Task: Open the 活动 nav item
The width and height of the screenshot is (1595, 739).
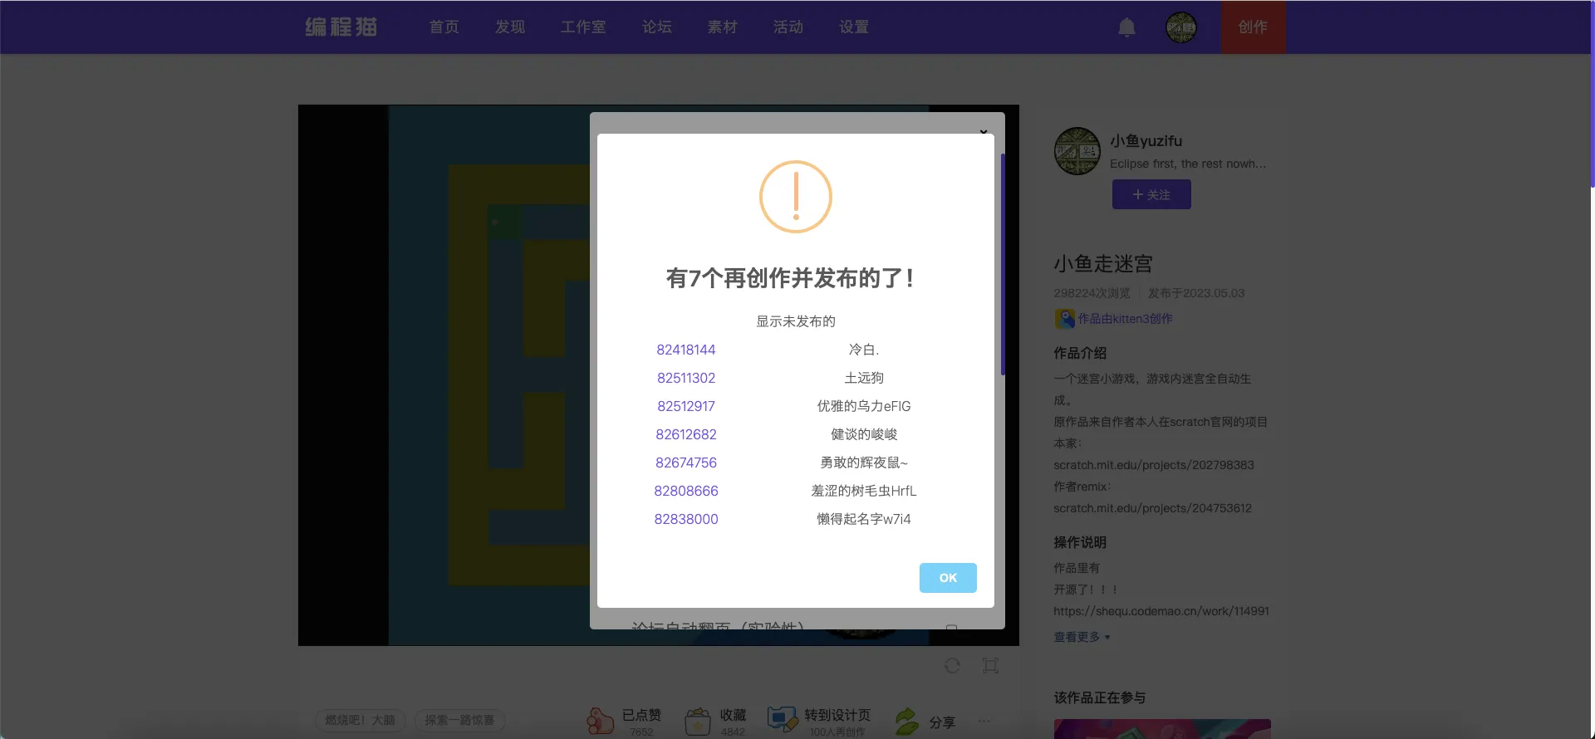Action: [x=788, y=27]
